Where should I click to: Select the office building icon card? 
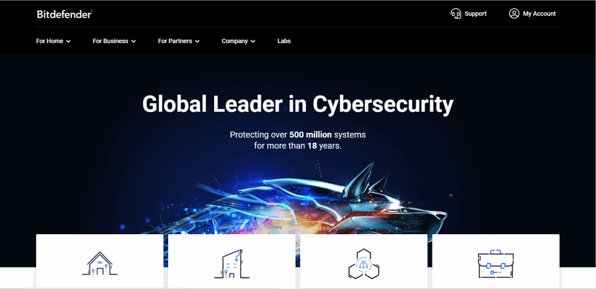(232, 261)
